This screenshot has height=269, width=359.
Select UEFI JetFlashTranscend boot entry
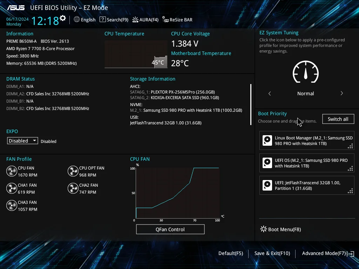pyautogui.click(x=307, y=185)
